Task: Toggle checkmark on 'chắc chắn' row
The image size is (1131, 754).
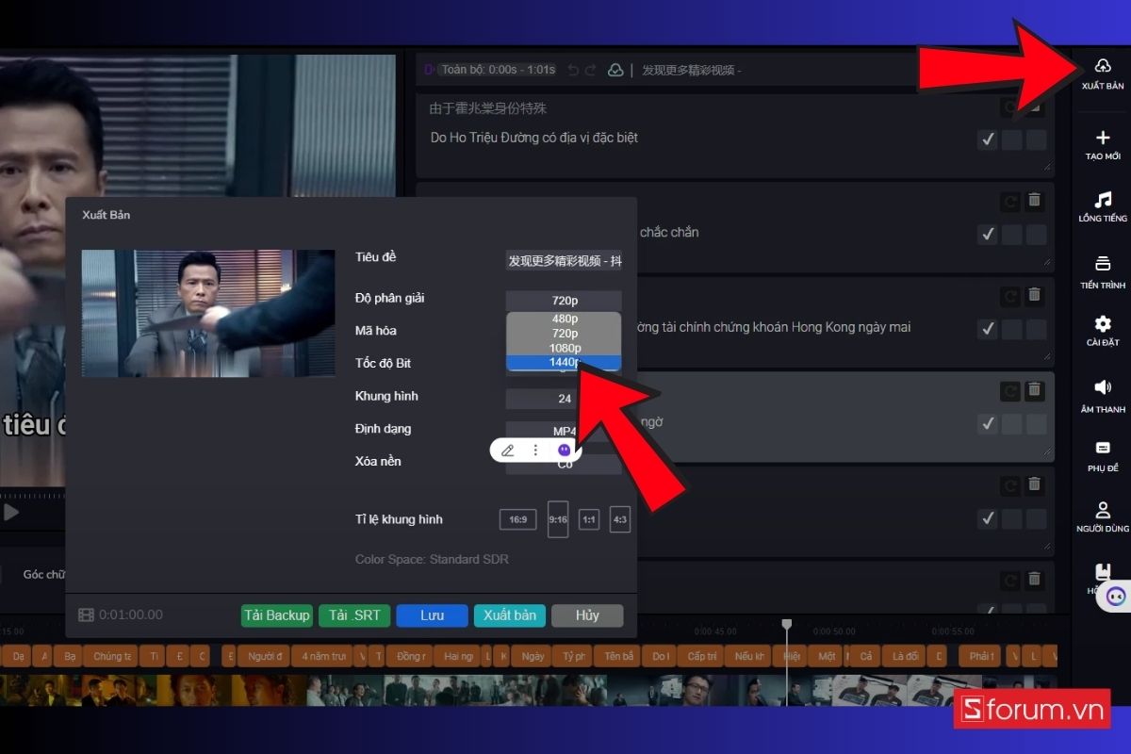Action: [988, 235]
